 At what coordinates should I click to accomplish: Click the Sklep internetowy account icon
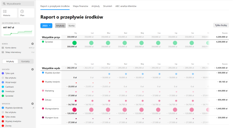(x=3, y=52)
